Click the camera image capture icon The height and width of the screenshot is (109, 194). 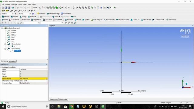pos(13,8)
